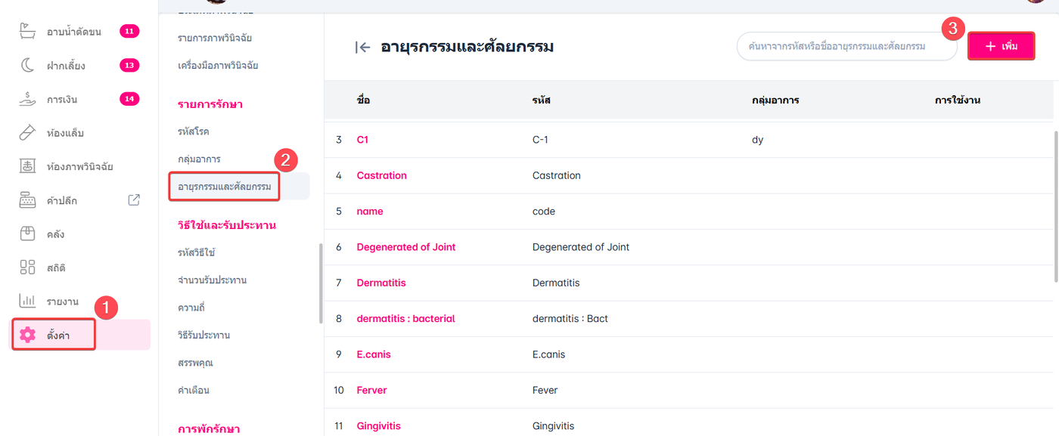
Task: Open the Dermatitis record link
Action: click(381, 283)
